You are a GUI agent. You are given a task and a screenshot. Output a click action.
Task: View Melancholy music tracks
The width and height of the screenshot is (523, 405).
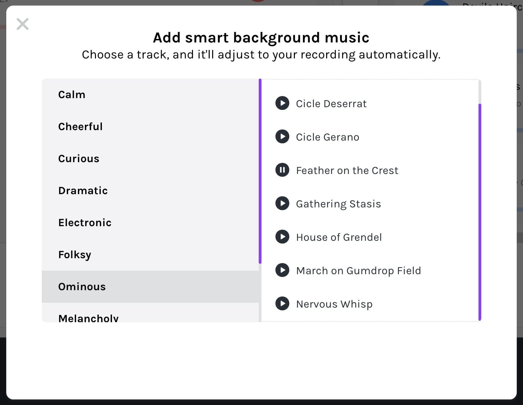pos(88,317)
